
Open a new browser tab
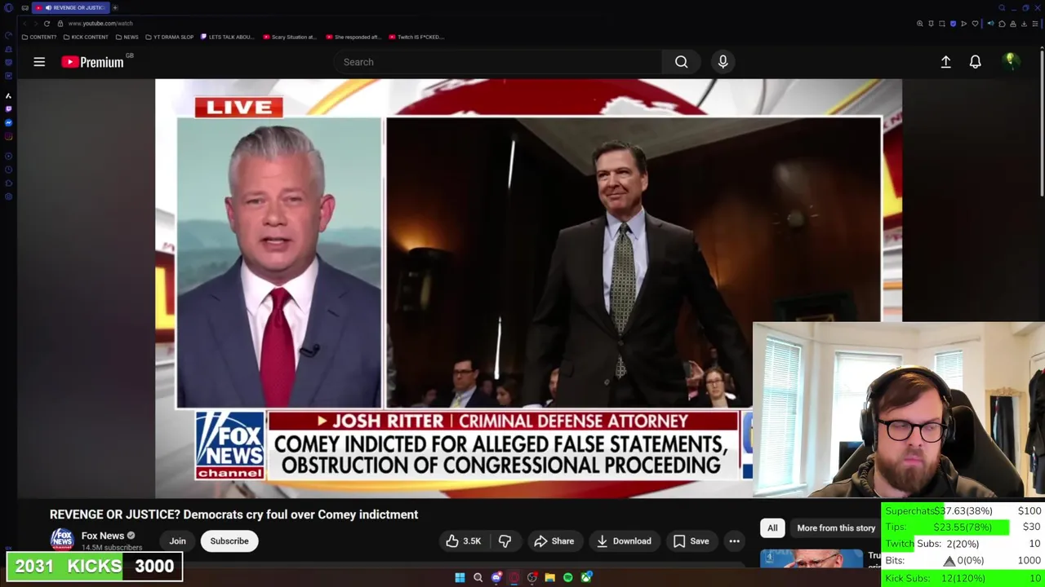click(115, 7)
